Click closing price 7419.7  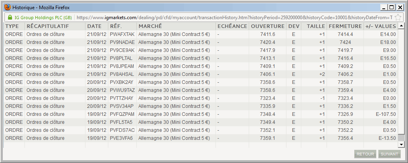[x=345, y=50]
